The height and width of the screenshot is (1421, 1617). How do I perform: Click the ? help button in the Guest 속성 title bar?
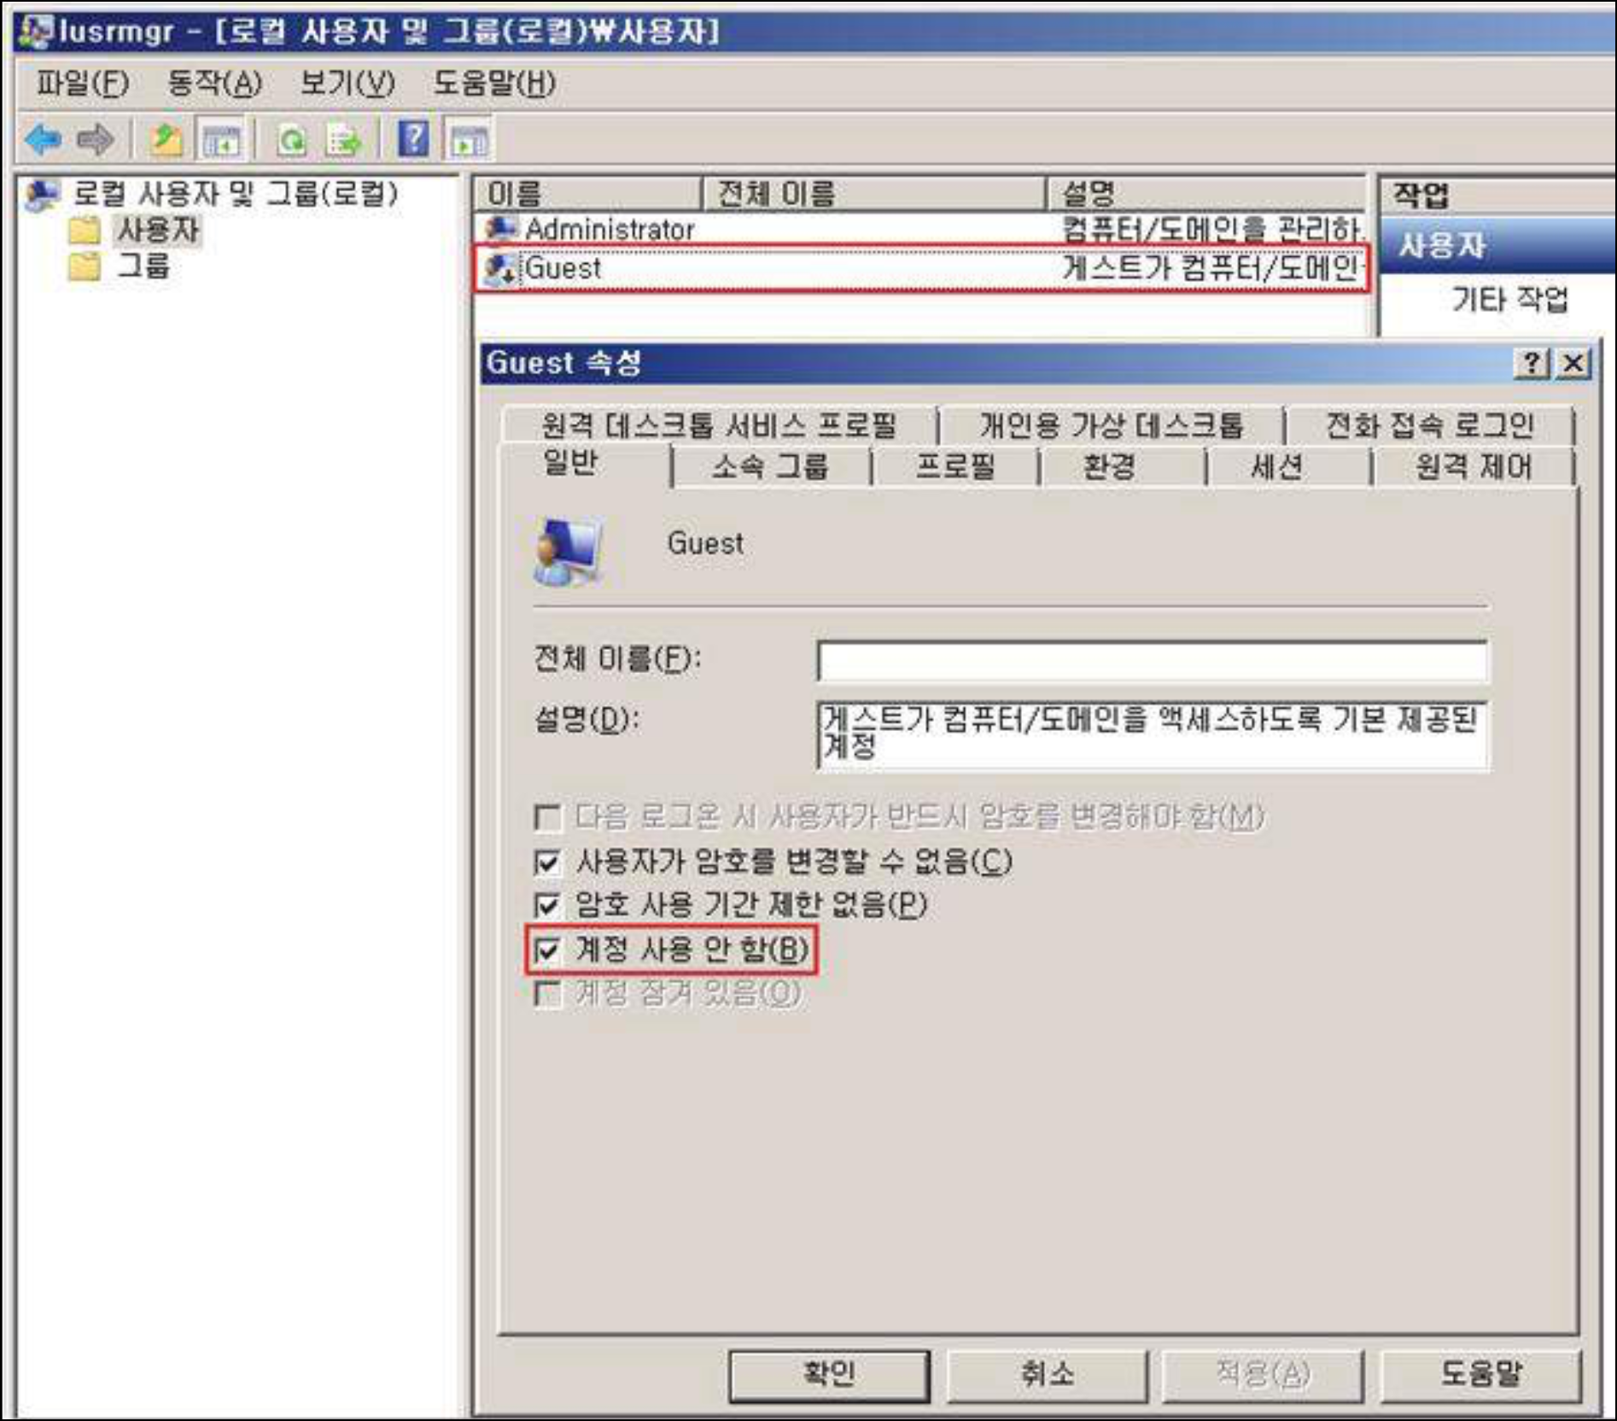1532,363
